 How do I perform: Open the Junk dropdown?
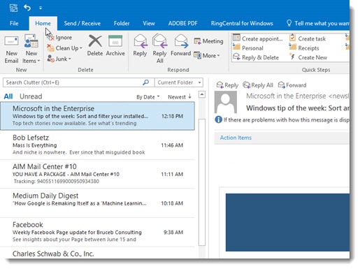[59, 59]
